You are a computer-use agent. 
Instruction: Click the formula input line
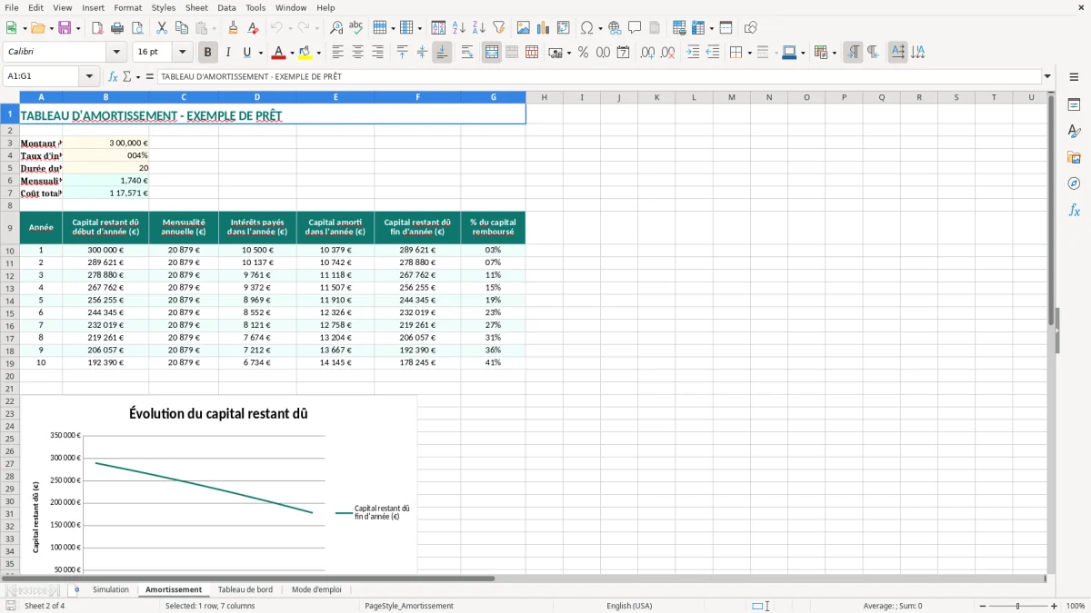click(598, 77)
